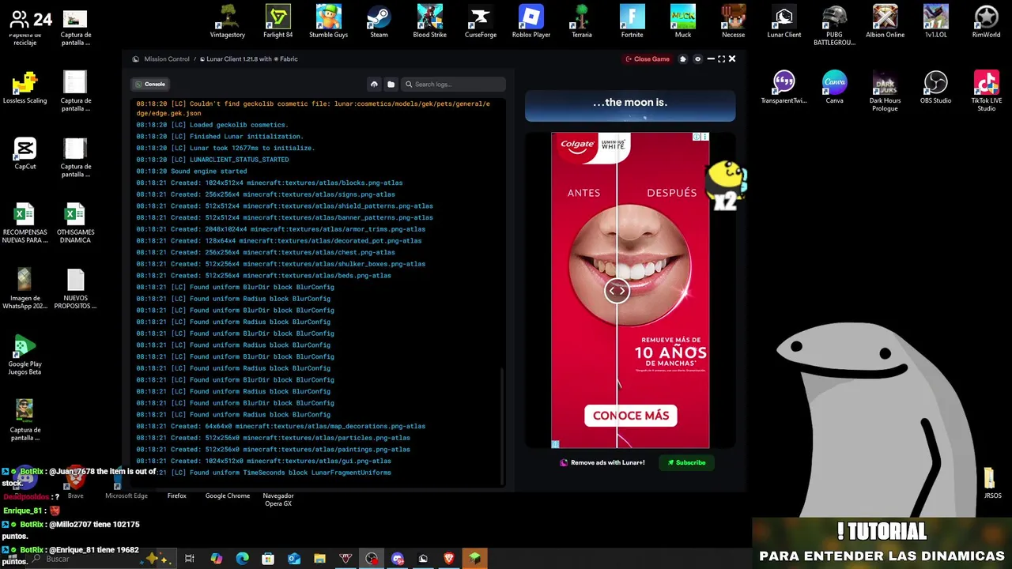Select 'Lunar took 12677ms to initialize.' line
This screenshot has height=569, width=1012.
(x=225, y=148)
